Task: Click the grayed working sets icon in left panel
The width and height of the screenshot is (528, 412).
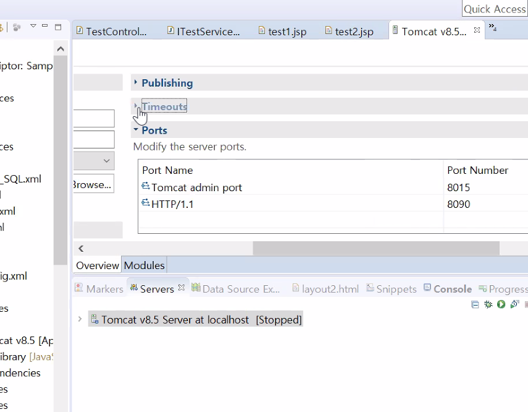Action: coord(17,27)
